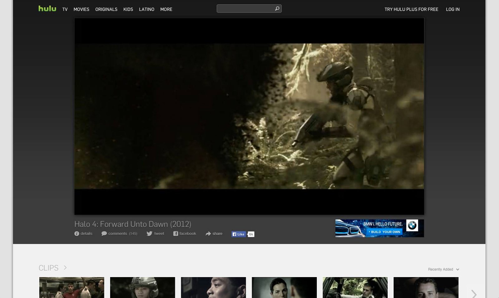The width and height of the screenshot is (499, 298).
Task: Click the facebook text link
Action: coord(188,233)
